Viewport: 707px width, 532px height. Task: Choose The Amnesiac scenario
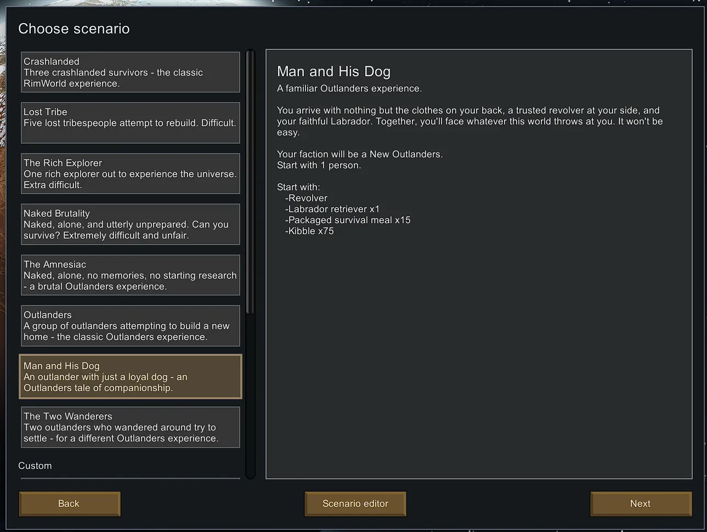(x=130, y=275)
